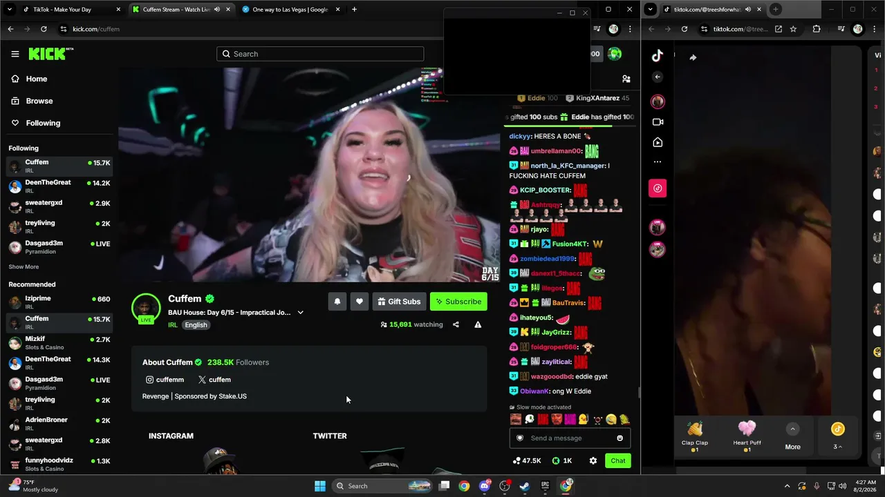Send the Heart Puff gift on TikTok

click(747, 436)
